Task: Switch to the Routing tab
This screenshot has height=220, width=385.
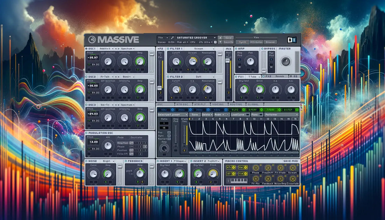Action: point(236,104)
